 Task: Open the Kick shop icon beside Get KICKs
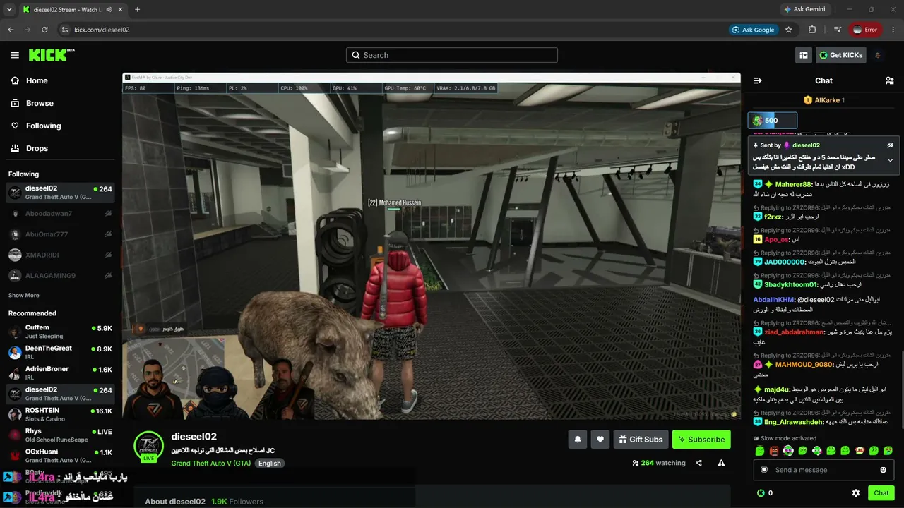(x=804, y=55)
